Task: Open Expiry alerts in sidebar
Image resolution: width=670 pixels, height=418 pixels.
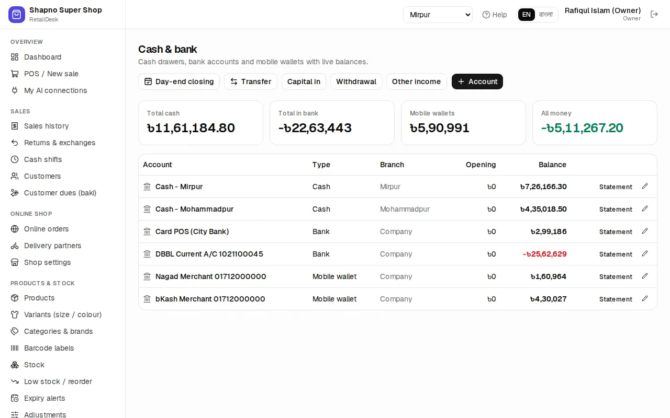Action: tap(63, 398)
